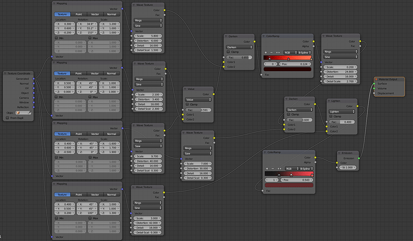Open RGB mode dropdown in the ColorRamp with Pos 0.124
This screenshot has width=413, height=241.
tap(290, 53)
